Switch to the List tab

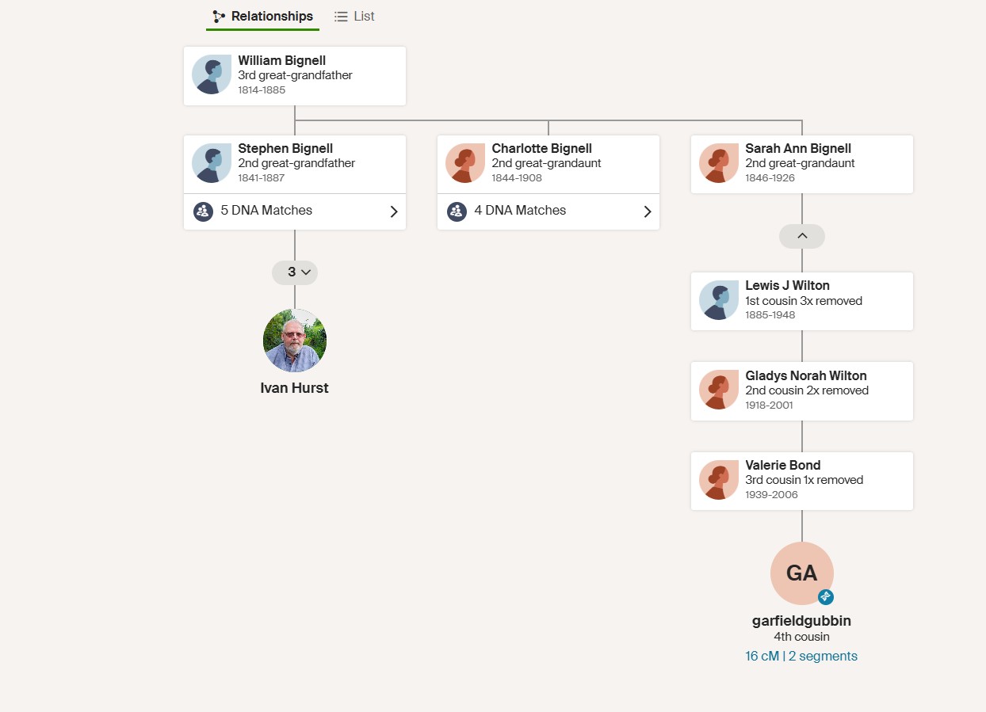tap(364, 15)
